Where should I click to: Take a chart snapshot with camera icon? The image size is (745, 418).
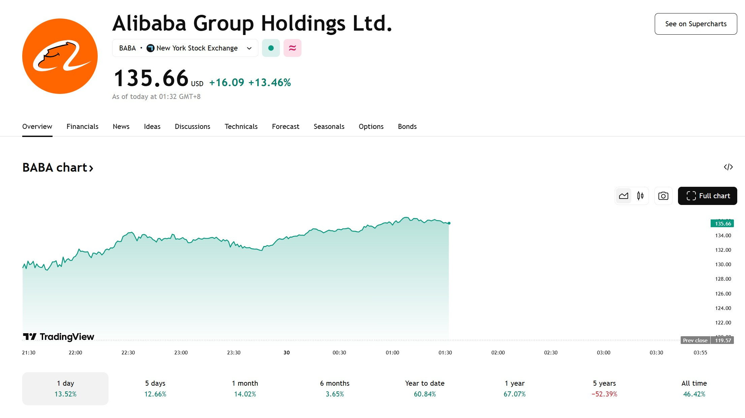click(x=663, y=196)
